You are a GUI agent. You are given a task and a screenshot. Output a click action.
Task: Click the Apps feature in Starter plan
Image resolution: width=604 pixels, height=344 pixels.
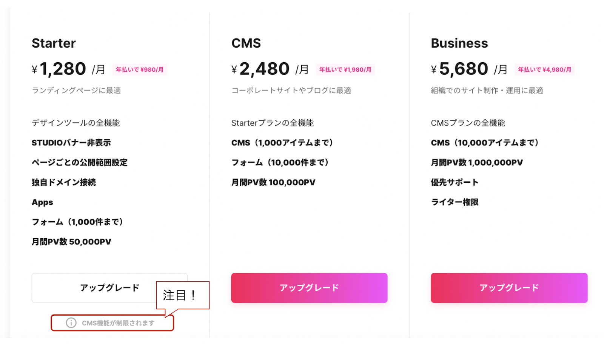[x=42, y=202]
